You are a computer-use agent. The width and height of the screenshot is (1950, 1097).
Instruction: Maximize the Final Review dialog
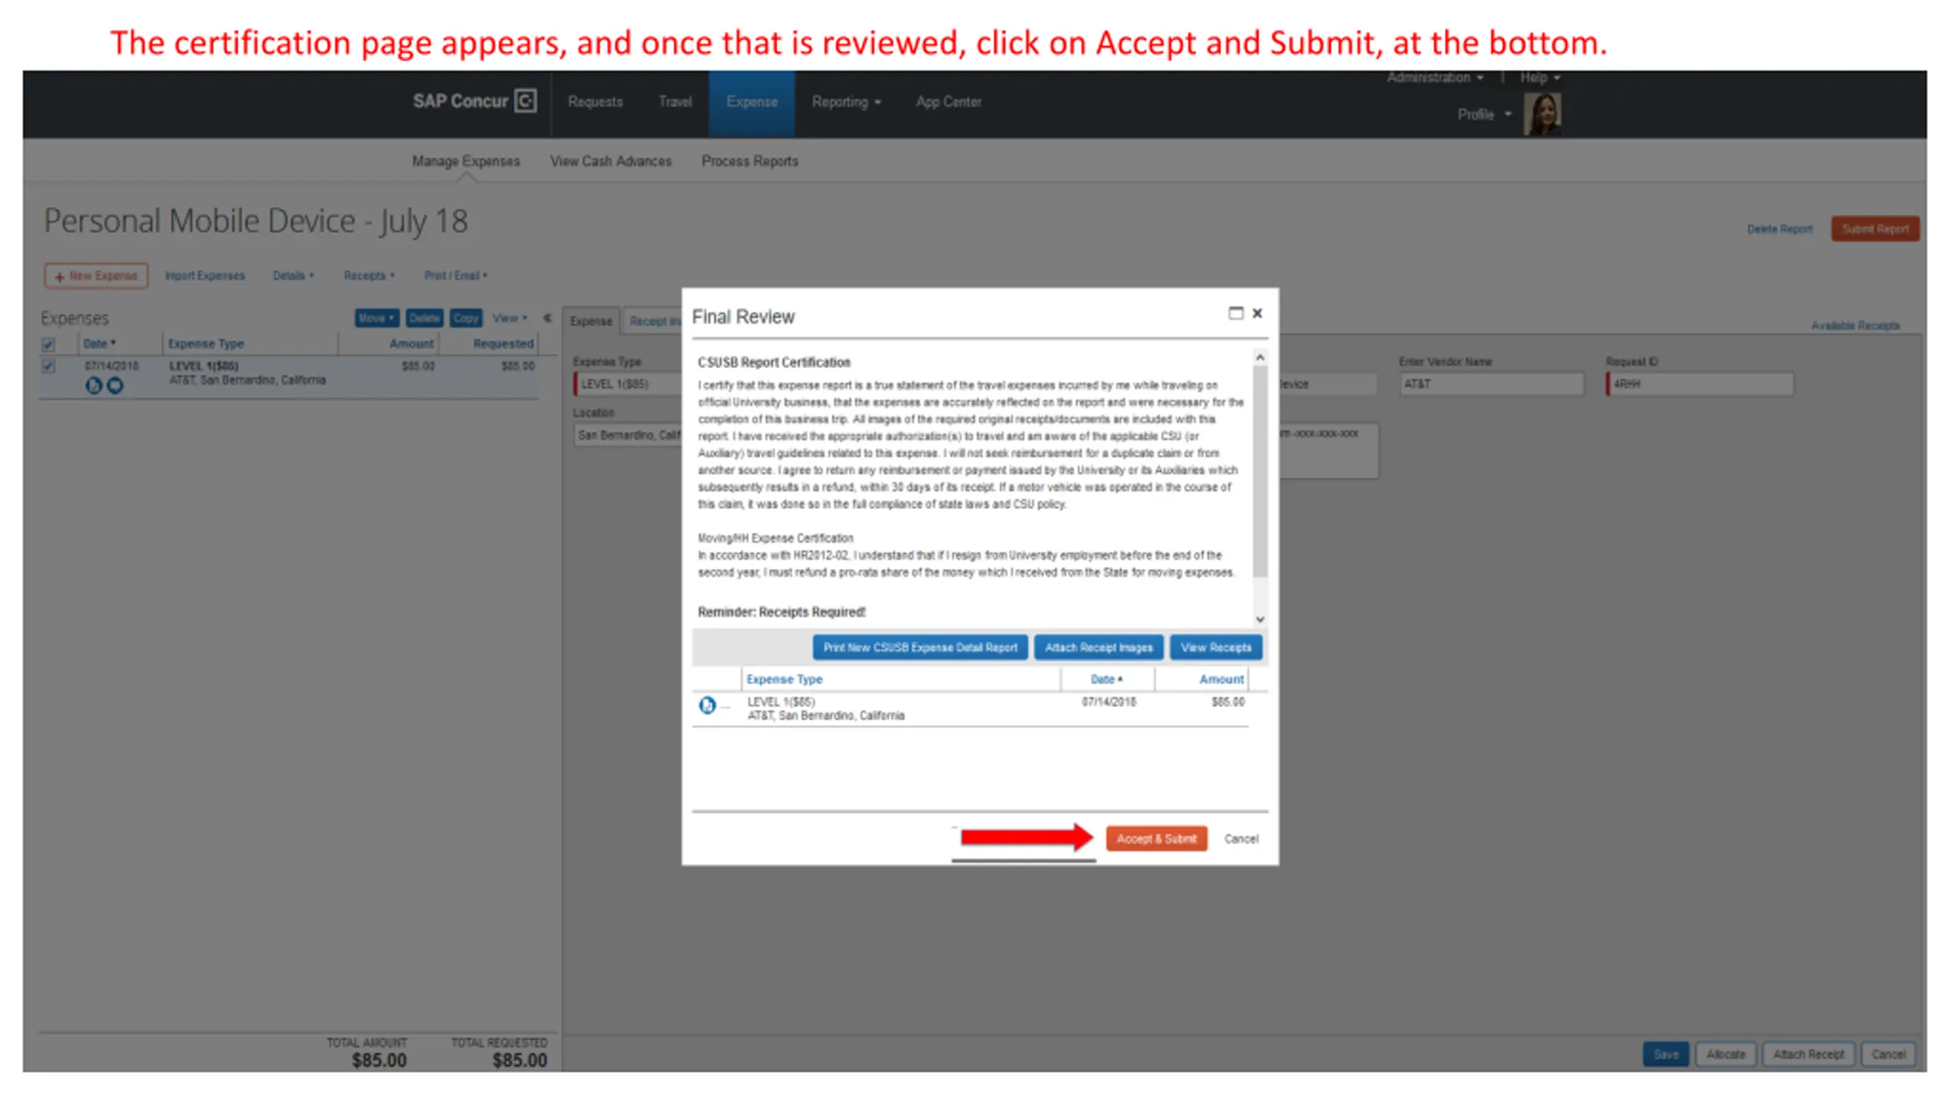(x=1236, y=313)
